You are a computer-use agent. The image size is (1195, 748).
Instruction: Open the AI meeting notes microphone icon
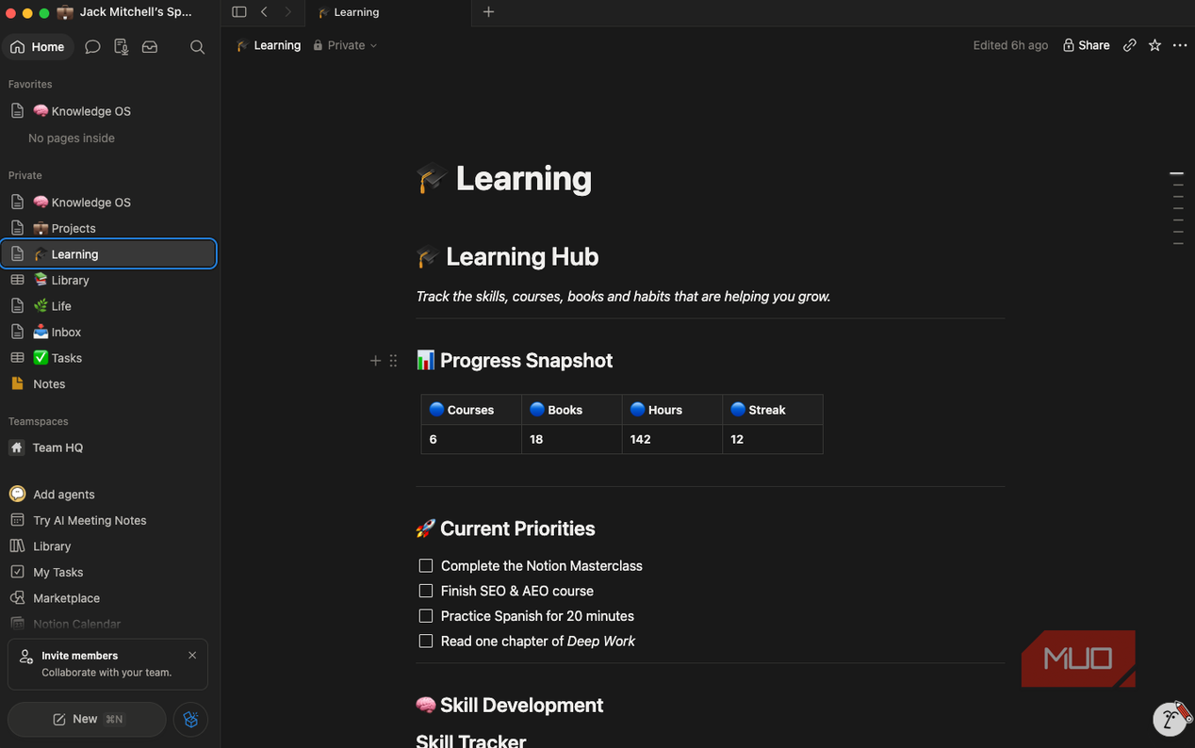(x=121, y=47)
